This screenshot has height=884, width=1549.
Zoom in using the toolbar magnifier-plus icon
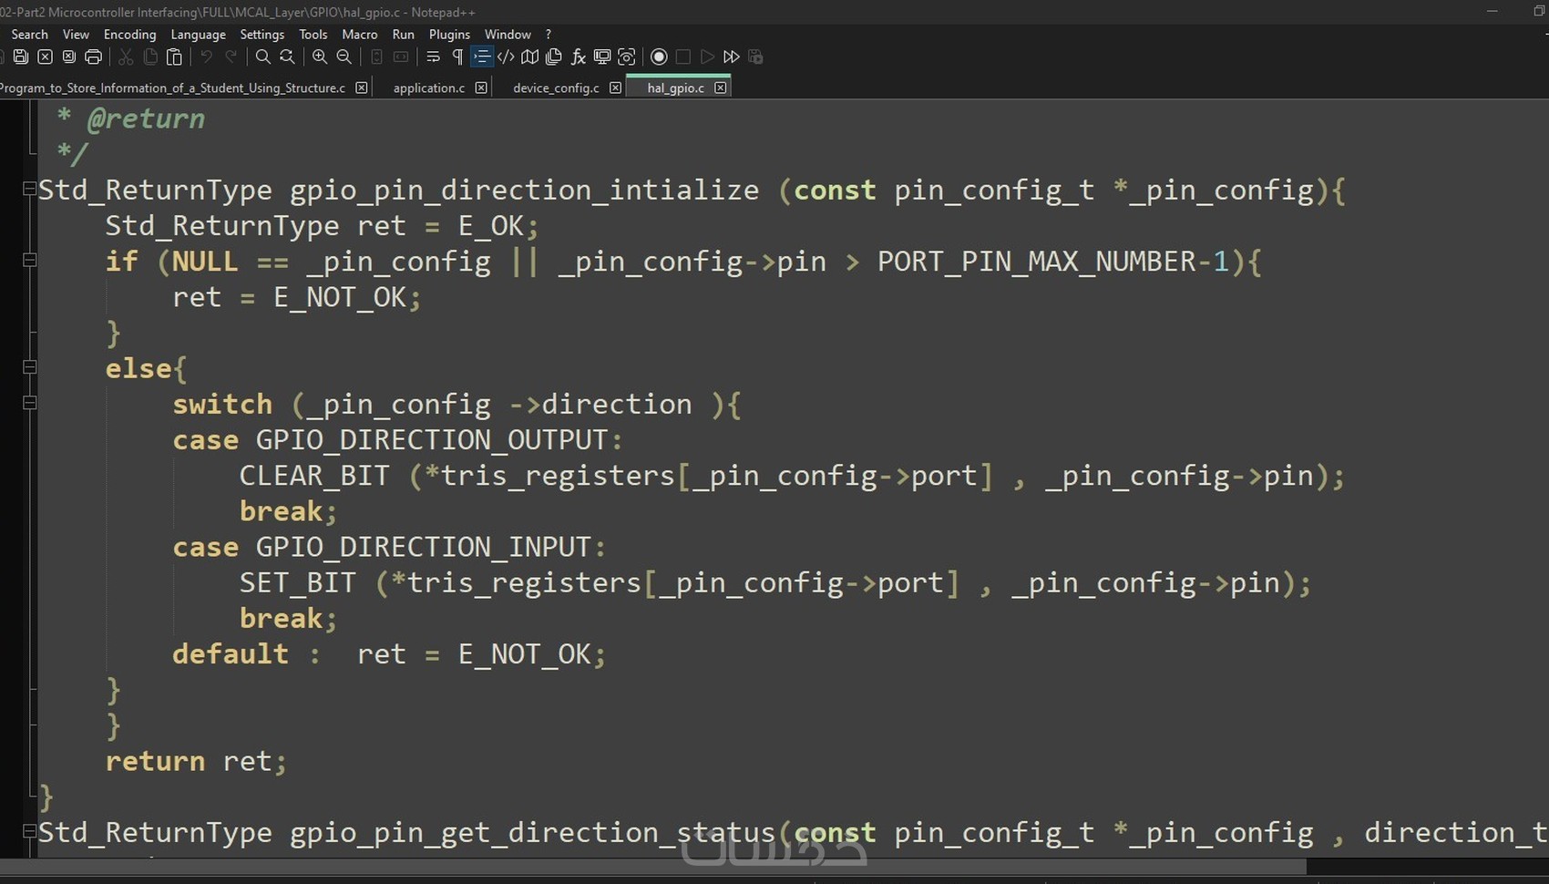(x=319, y=57)
